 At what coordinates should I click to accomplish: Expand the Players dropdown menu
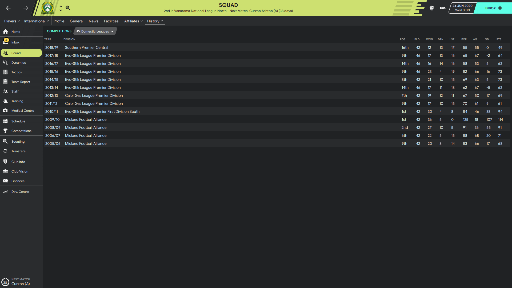tap(12, 21)
